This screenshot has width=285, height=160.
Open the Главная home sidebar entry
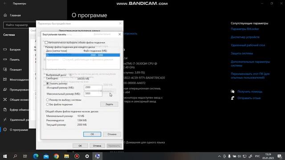click(12, 15)
